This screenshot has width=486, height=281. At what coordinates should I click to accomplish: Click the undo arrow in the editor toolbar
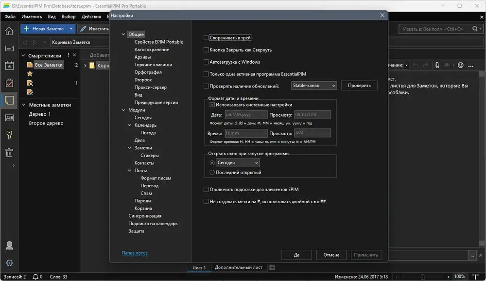(416, 65)
